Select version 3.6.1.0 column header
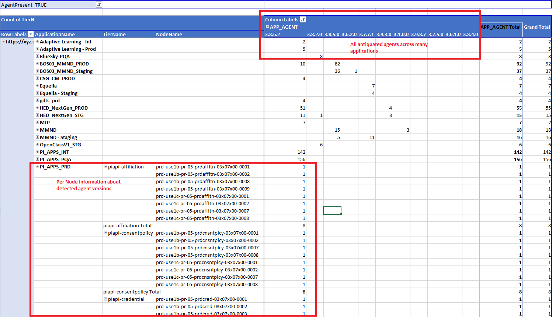The image size is (552, 317). [x=453, y=34]
